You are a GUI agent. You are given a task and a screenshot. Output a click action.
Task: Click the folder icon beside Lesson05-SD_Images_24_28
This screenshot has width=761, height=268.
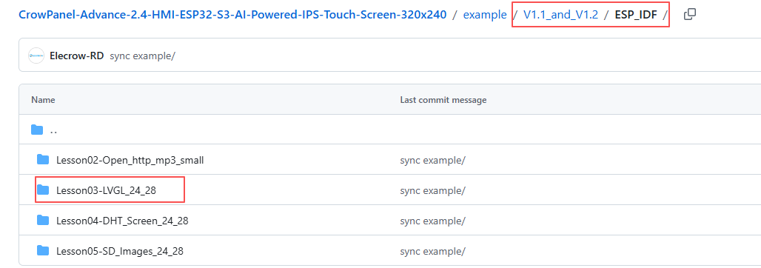pos(43,250)
